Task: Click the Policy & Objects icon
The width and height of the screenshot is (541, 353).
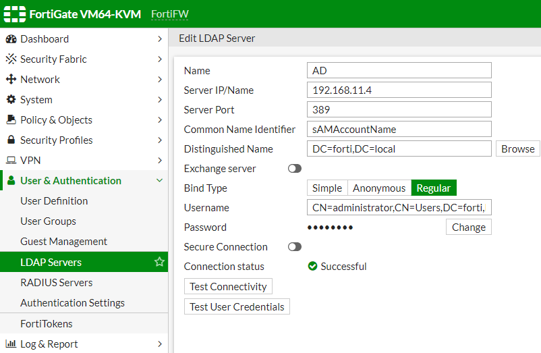Action: [11, 119]
